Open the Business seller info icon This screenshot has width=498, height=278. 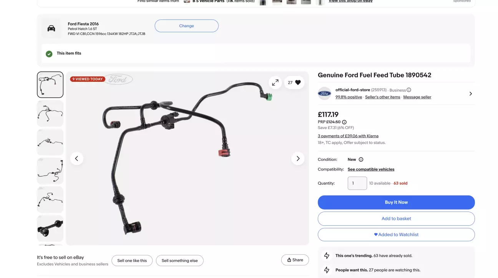(409, 90)
